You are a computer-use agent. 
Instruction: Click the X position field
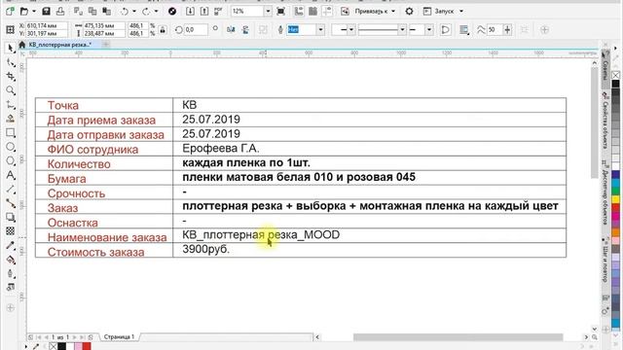(47, 25)
